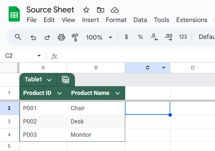Open the Tools menu

162,20
